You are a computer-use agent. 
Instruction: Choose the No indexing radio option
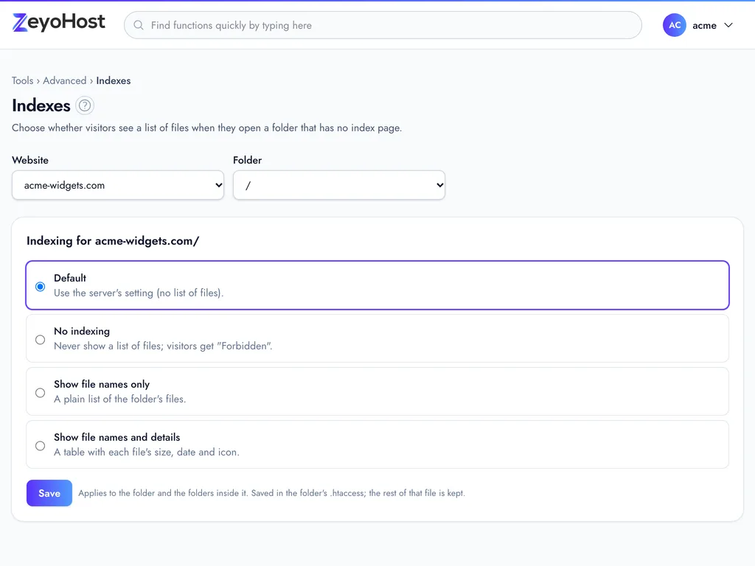click(x=41, y=340)
